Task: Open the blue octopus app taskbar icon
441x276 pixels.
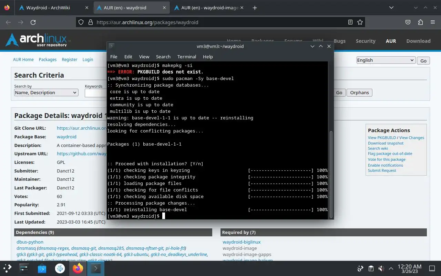Action: click(x=60, y=268)
